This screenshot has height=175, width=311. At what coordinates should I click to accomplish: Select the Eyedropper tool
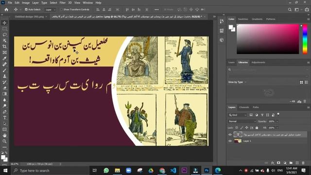pyautogui.click(x=4, y=58)
